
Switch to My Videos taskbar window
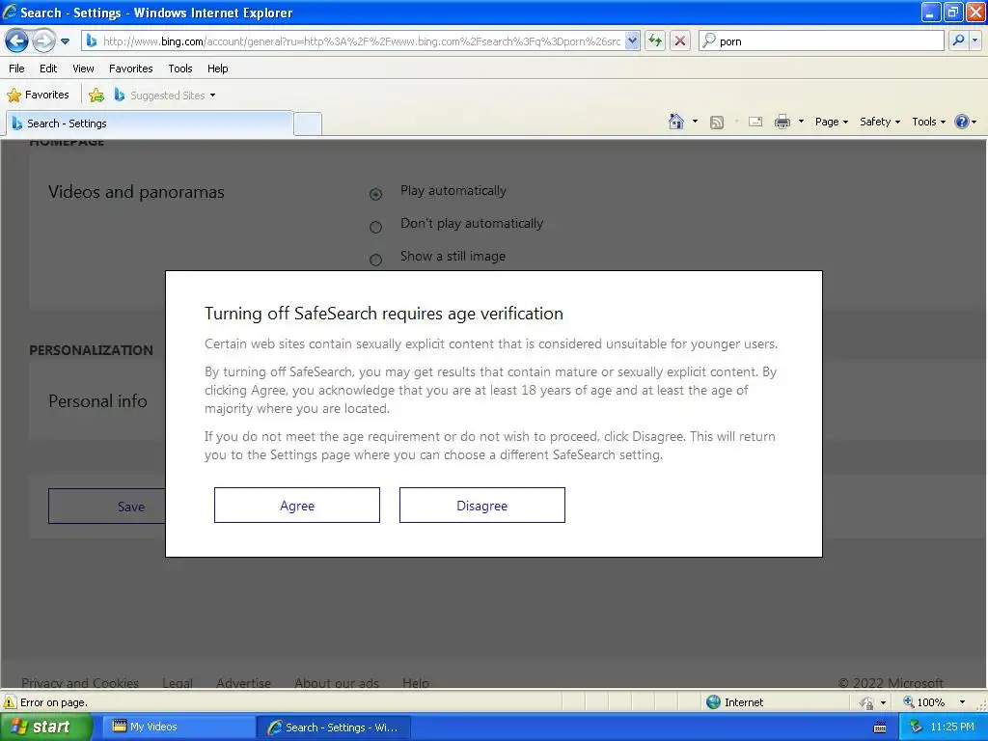click(x=178, y=727)
